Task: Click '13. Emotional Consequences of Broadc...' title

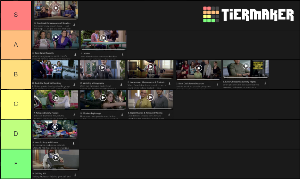Action: point(52,23)
